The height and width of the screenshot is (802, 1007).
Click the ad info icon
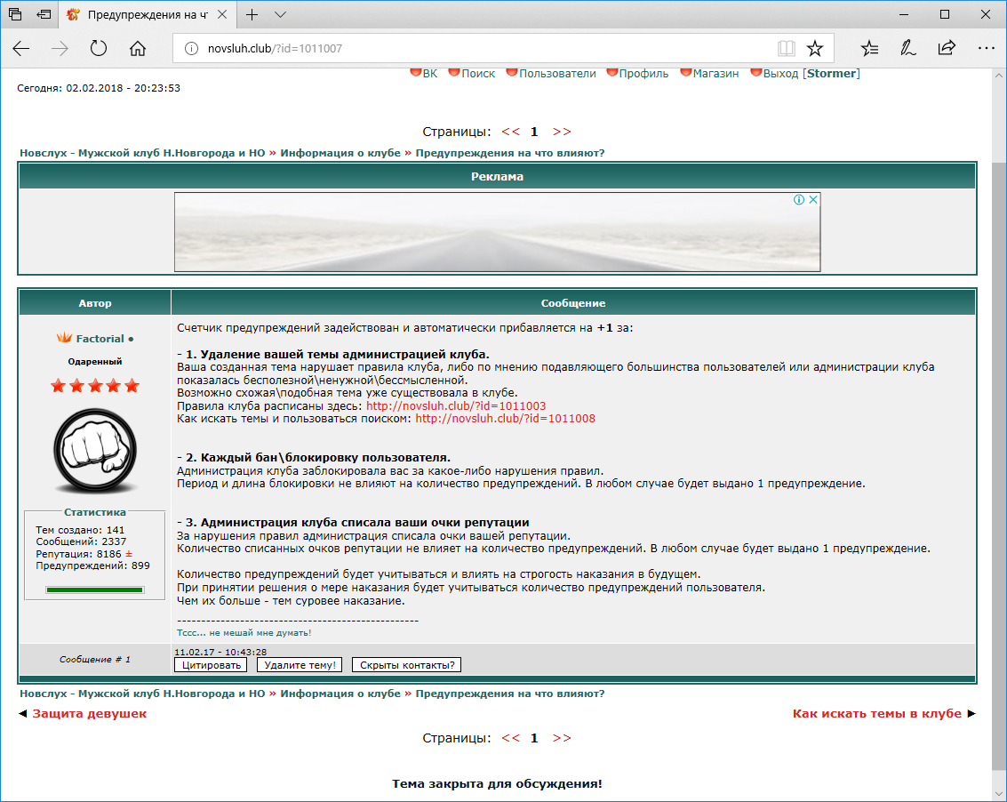(799, 200)
